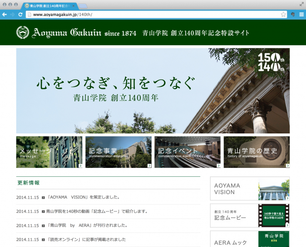
Task: Open the AERA ムック sidebar banner
Action: point(250,239)
